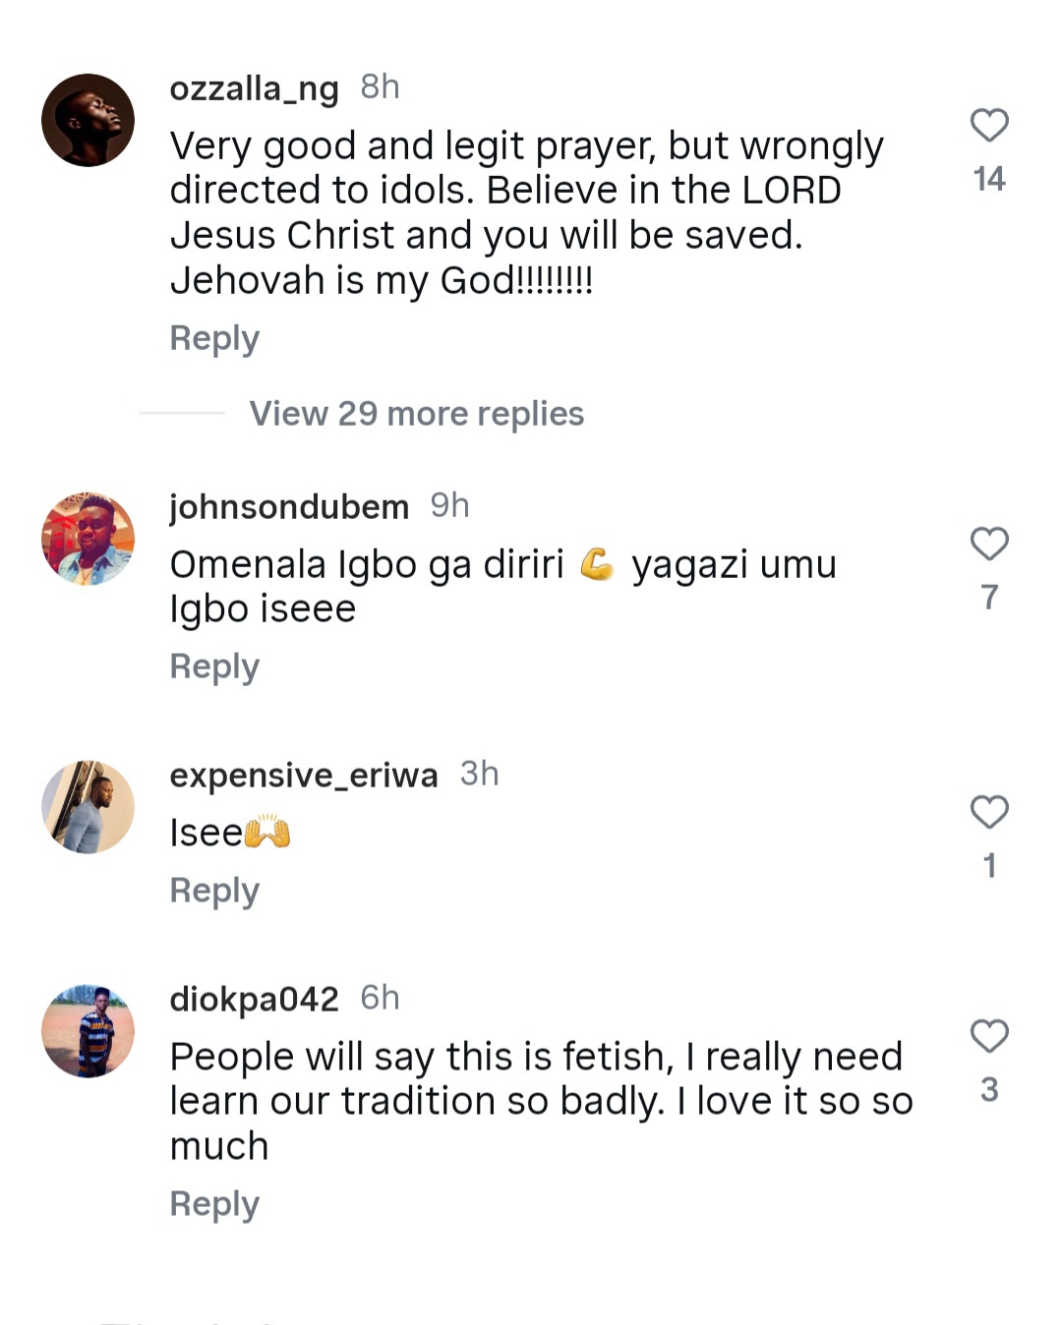Open ozzalla_ng's profile picture

88,120
